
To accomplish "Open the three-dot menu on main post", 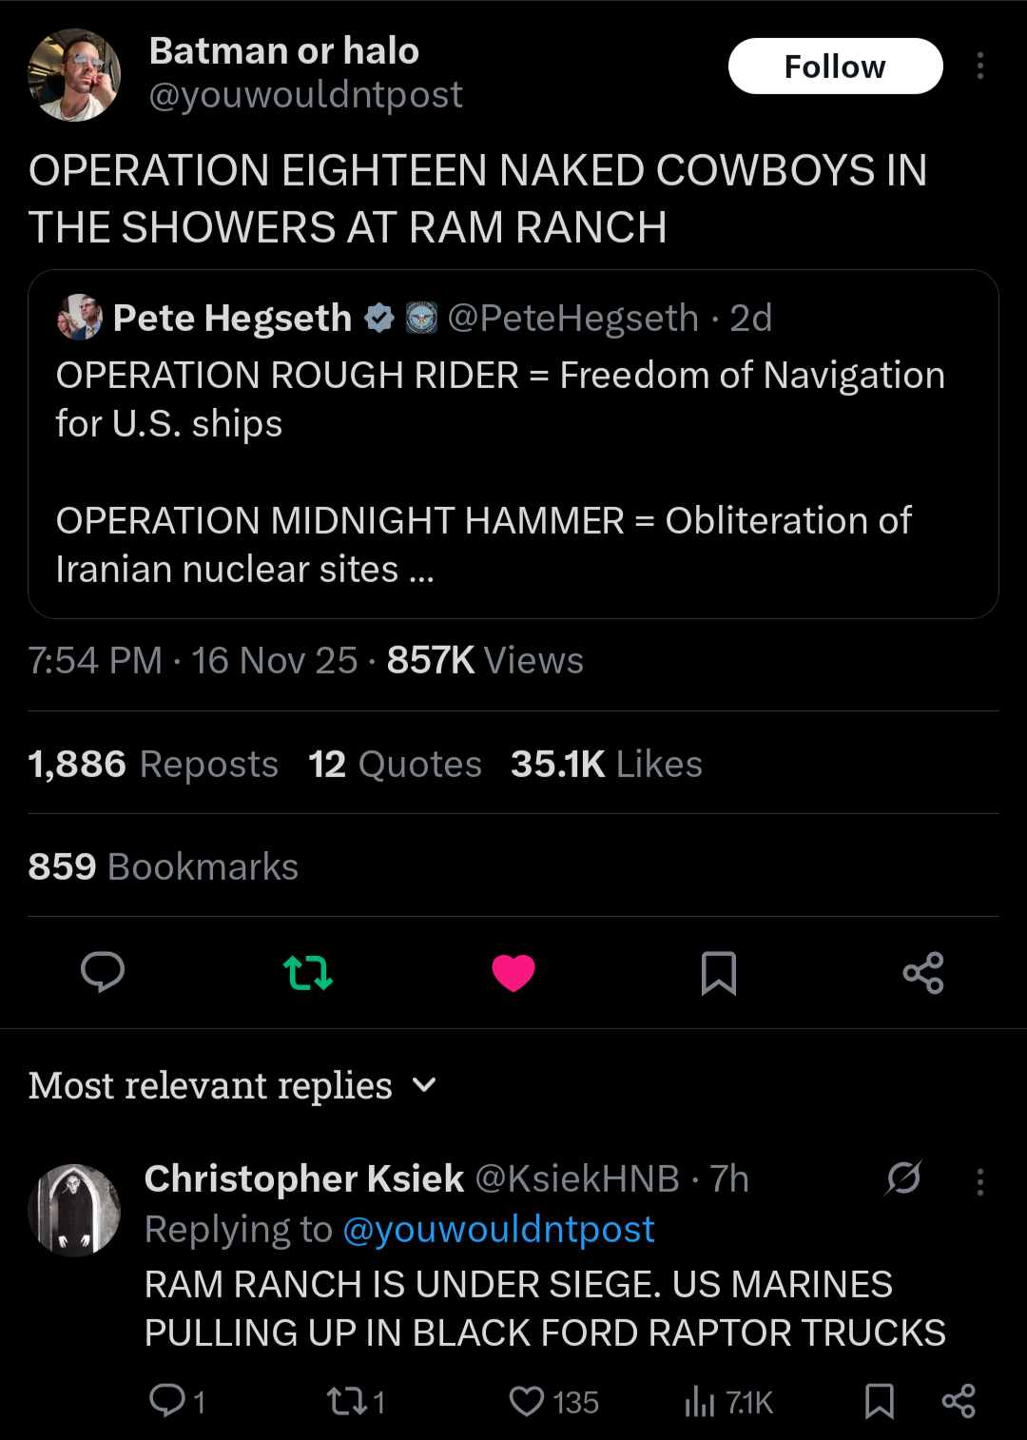I will 979,66.
